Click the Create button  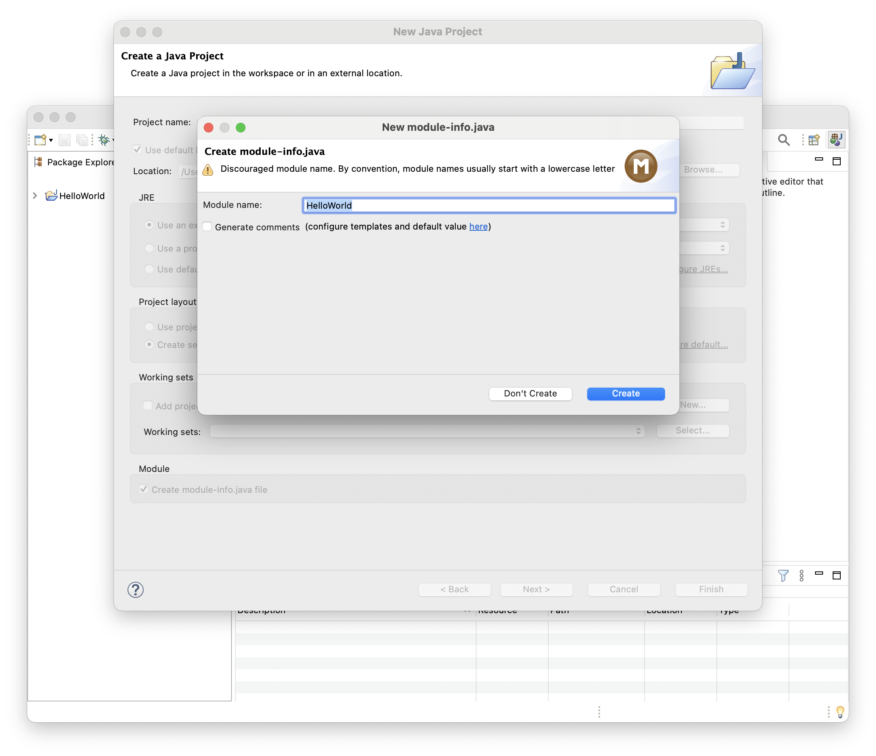pos(625,393)
